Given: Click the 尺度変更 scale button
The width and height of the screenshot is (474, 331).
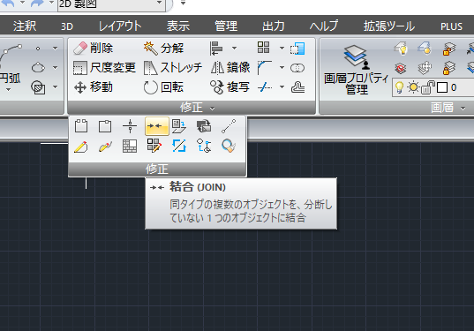Looking at the screenshot, I should [104, 68].
